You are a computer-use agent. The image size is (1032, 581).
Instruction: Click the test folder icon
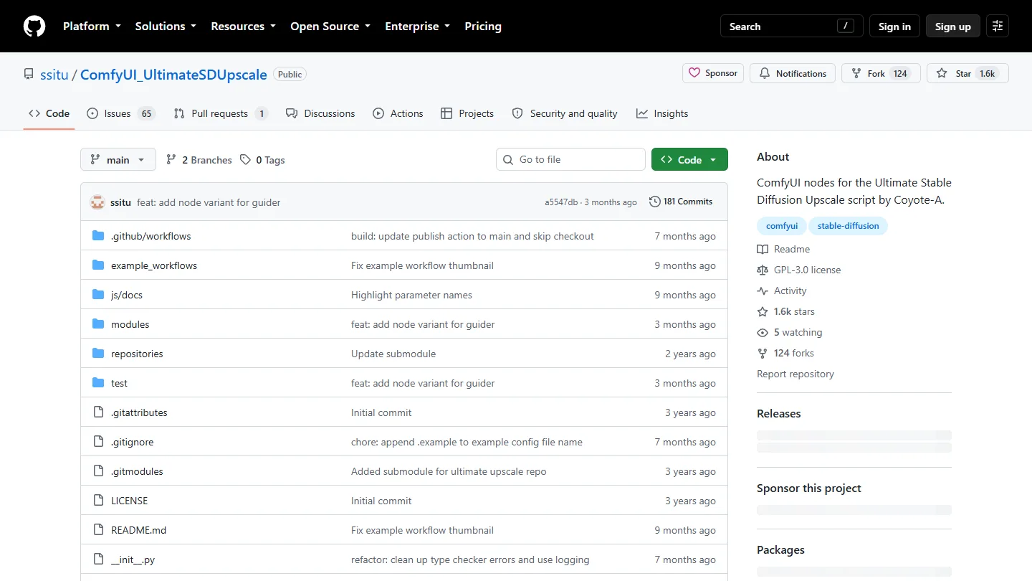98,383
